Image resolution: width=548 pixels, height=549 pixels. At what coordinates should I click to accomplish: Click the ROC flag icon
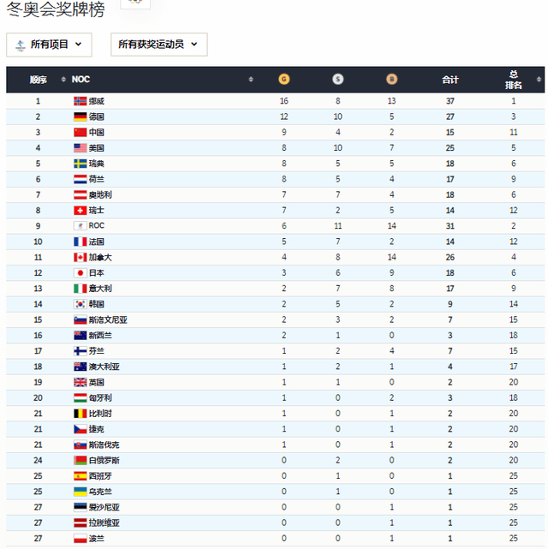(x=80, y=226)
